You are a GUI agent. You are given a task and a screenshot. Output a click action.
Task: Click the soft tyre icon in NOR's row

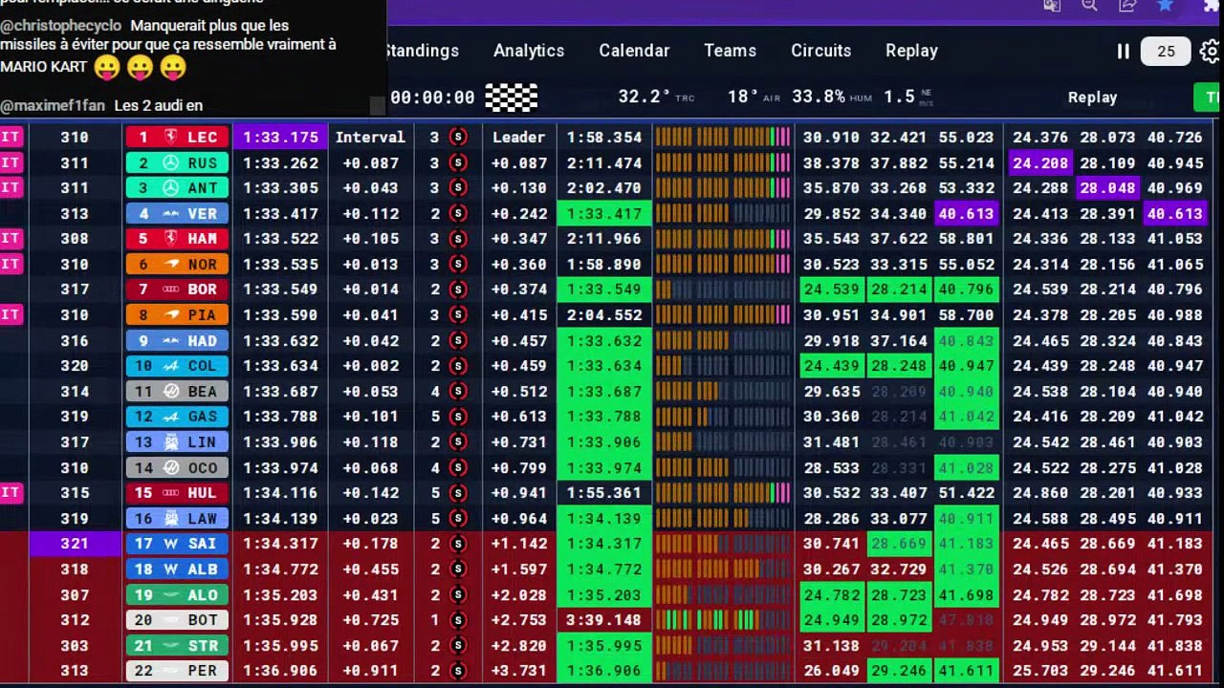458,264
